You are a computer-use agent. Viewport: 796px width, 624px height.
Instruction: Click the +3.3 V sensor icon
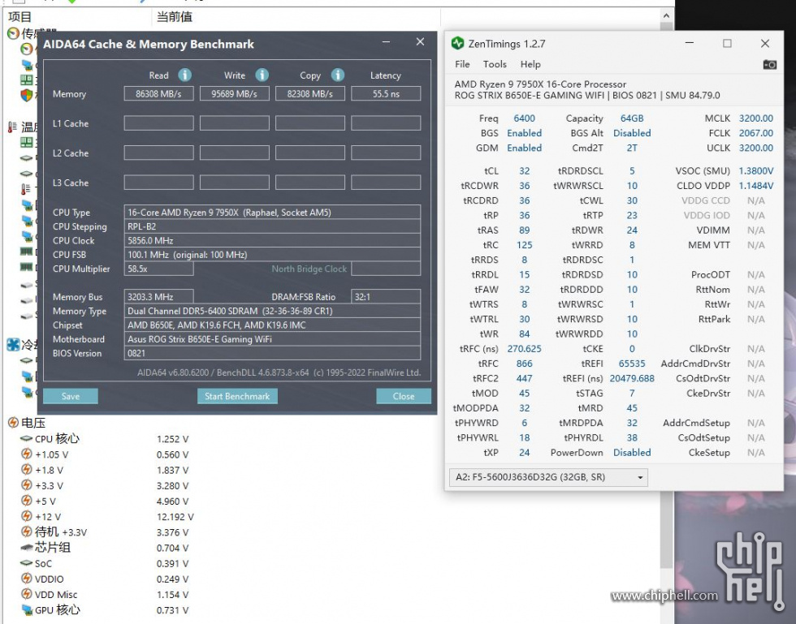coord(26,485)
